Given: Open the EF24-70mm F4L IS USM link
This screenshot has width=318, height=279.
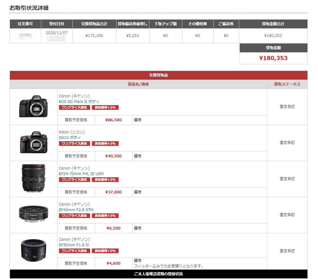Looking at the screenshot, I should point(81,174).
